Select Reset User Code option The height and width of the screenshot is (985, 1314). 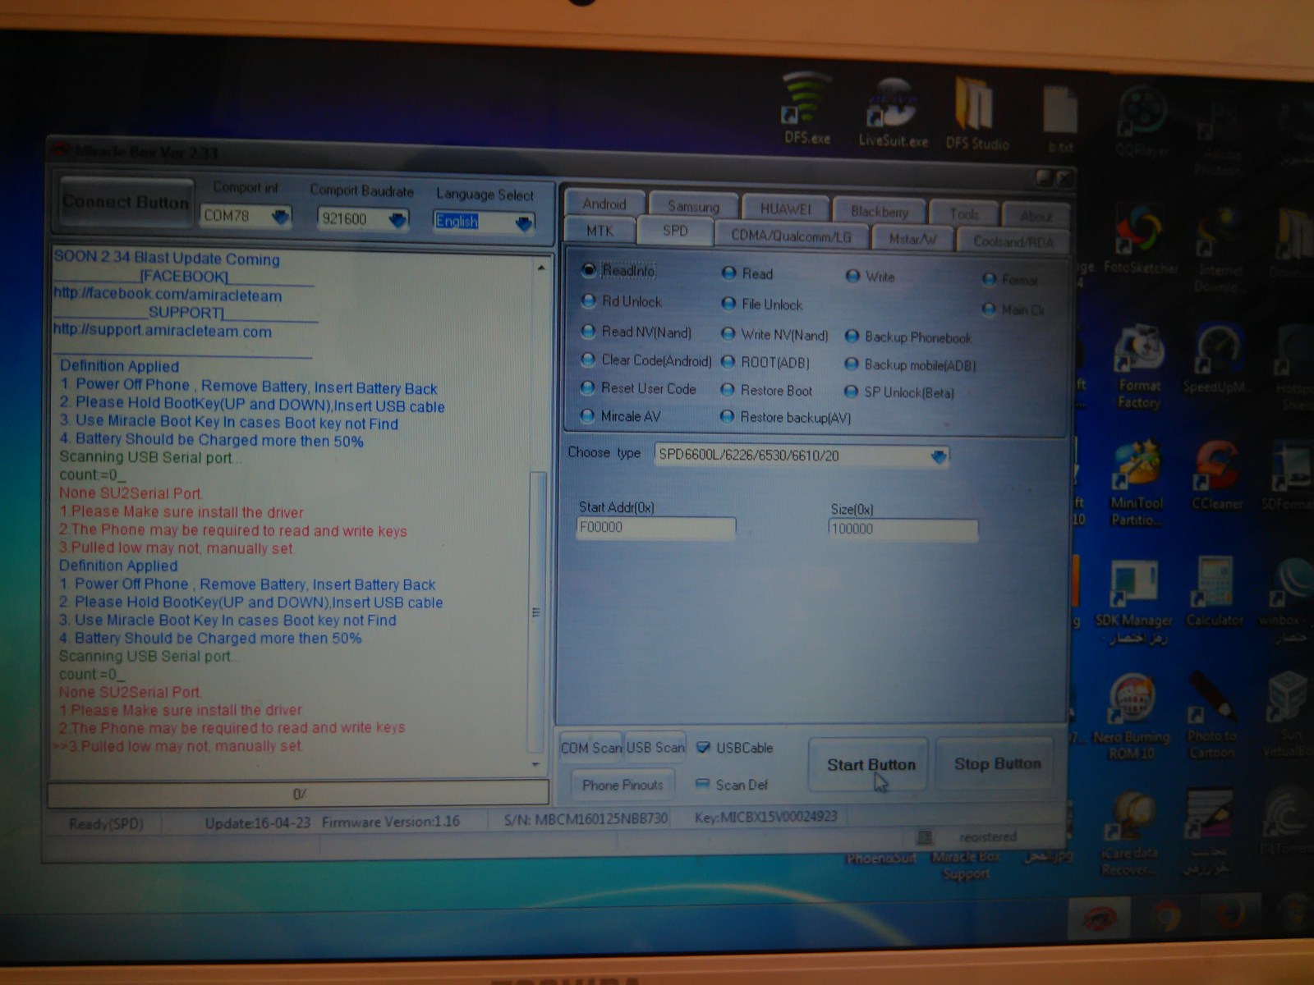[x=639, y=388]
